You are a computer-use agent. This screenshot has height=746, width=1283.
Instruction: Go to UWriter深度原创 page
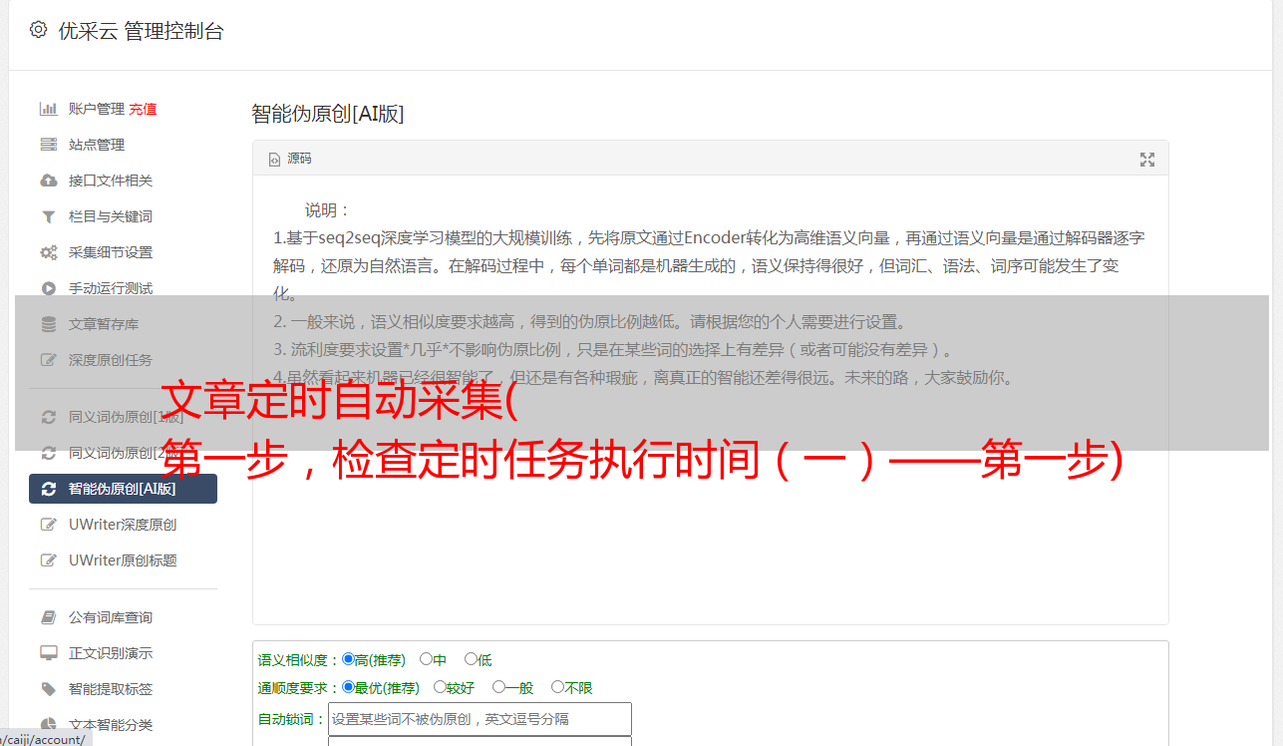click(123, 525)
